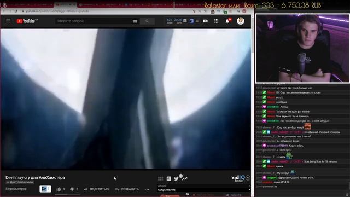Click the search magnifier button

[147, 21]
